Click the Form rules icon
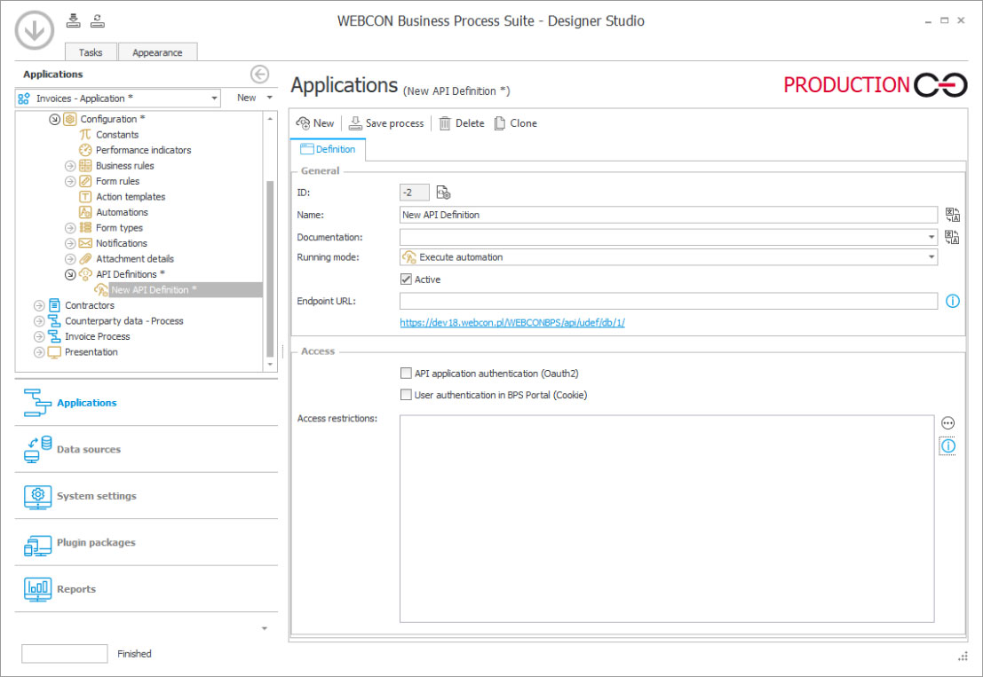Image resolution: width=983 pixels, height=677 pixels. click(x=85, y=181)
